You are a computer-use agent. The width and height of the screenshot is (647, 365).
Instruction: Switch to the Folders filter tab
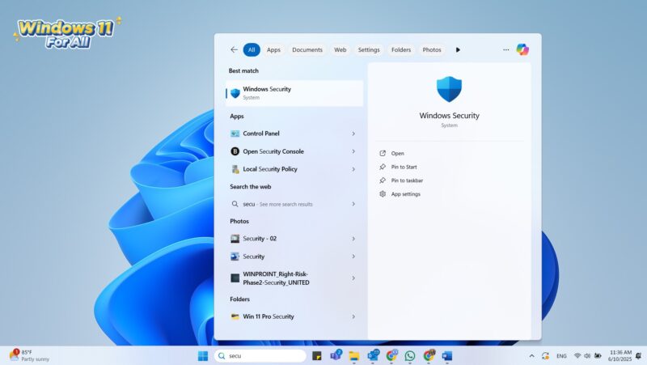point(401,49)
